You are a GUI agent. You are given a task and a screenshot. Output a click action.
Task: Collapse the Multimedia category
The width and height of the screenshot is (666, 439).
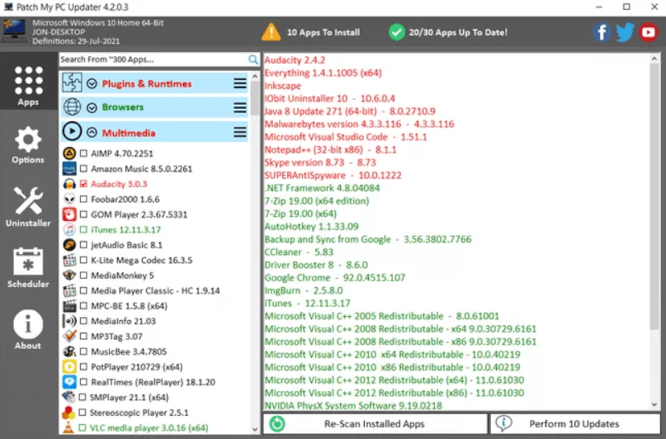point(92,132)
